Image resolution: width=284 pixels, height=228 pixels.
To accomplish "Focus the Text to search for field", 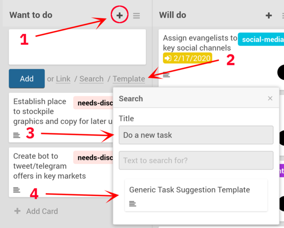I will pos(196,160).
